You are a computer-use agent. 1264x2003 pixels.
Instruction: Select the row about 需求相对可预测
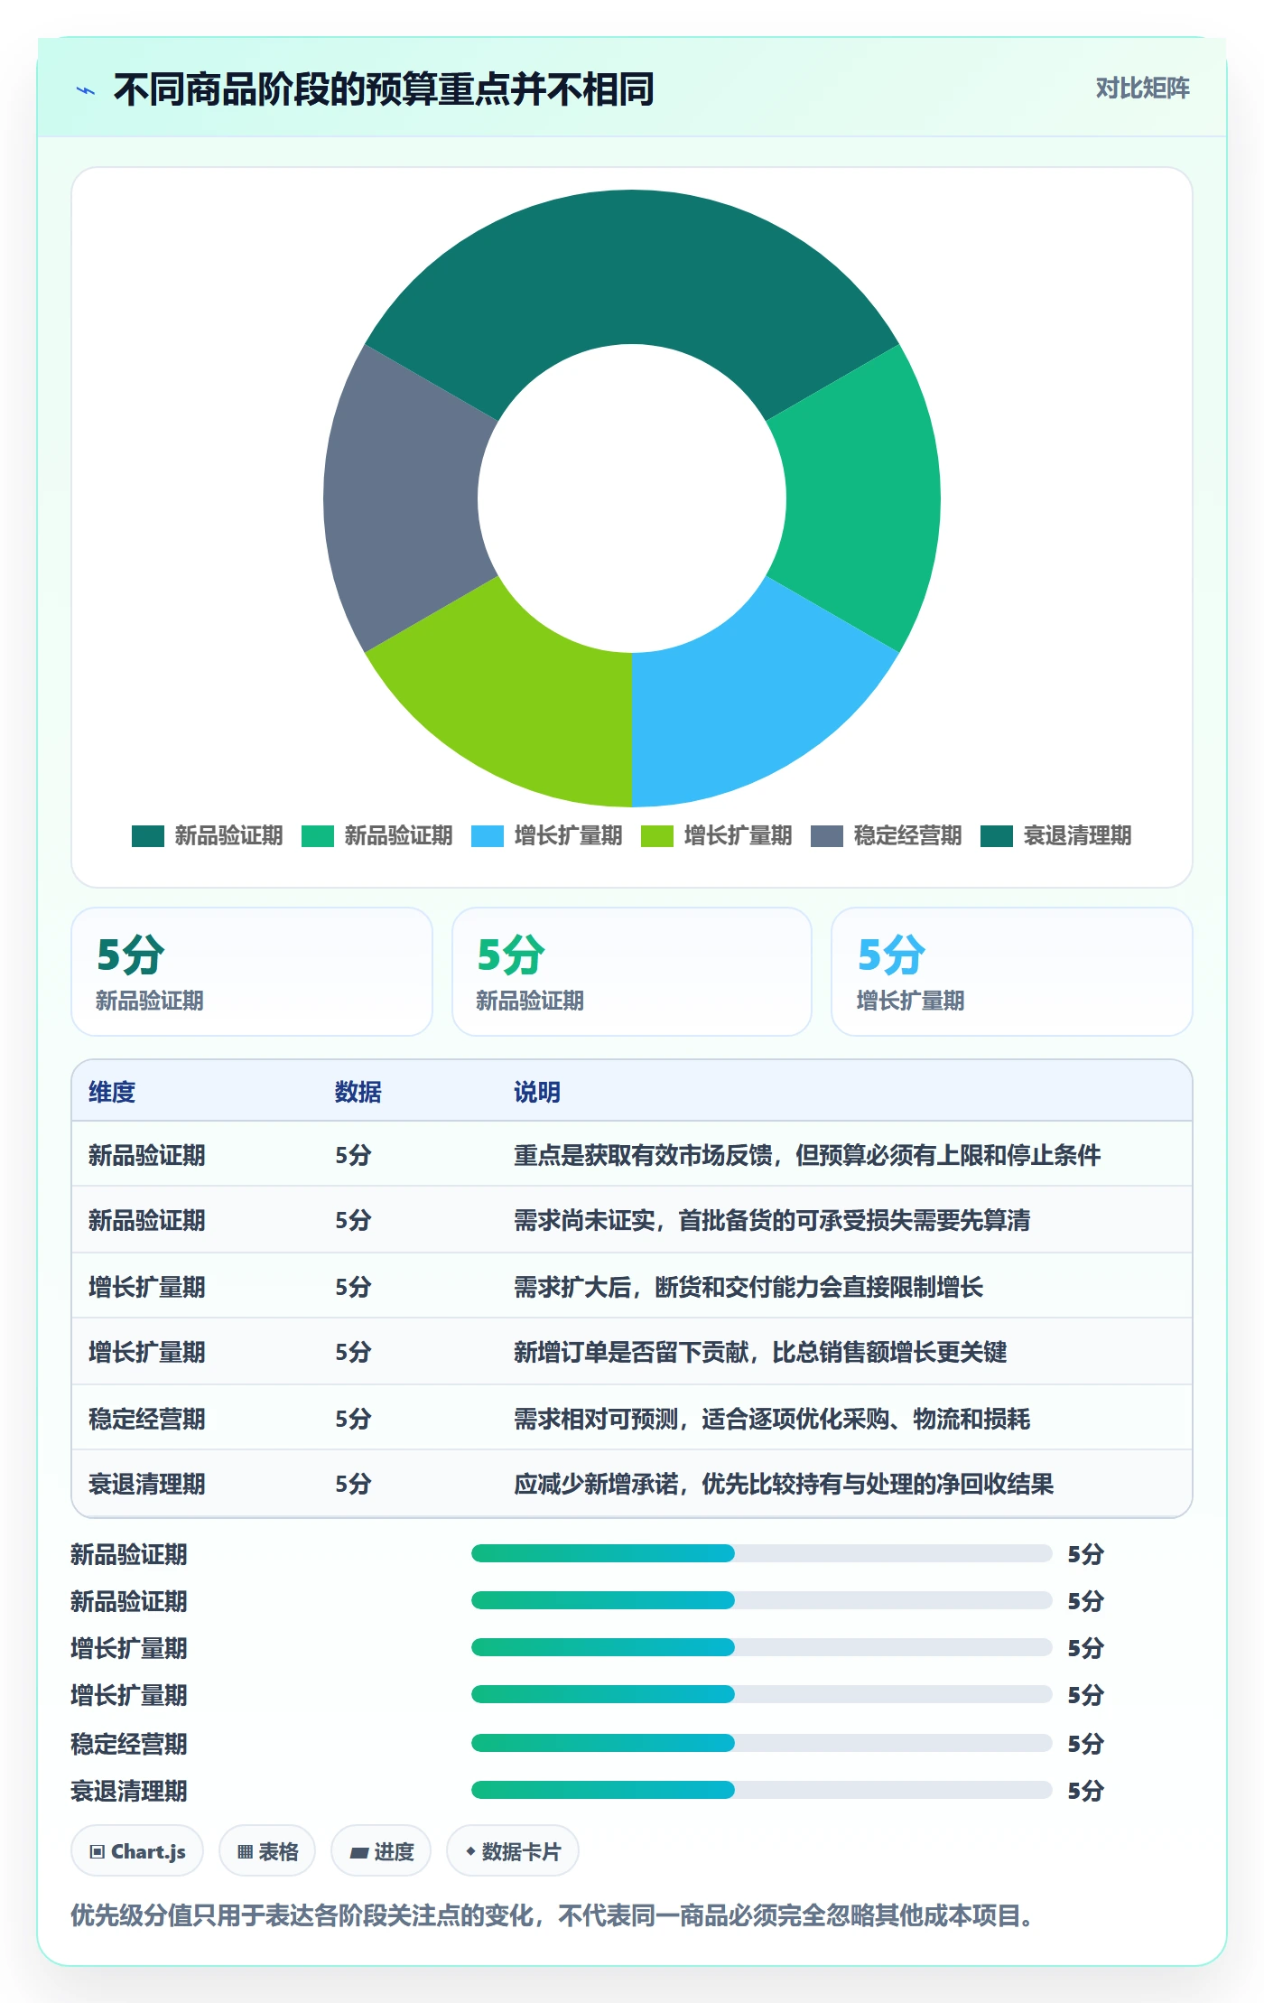tap(632, 1418)
